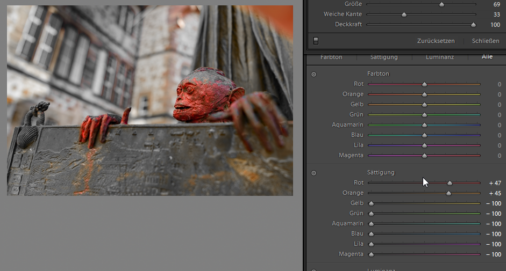Viewport: 506px width, 271px height.
Task: Click the Größe value field showing 69
Action: click(x=497, y=4)
